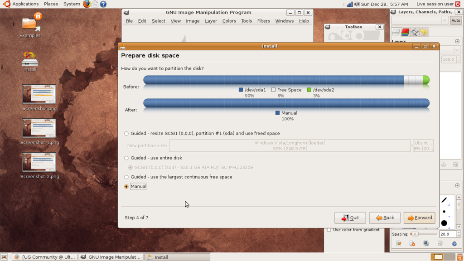Click the Windows Vista partition size bar

pos(290,145)
